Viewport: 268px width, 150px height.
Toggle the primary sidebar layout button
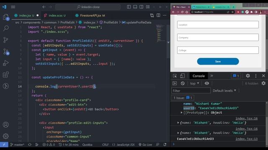(x=129, y=7)
